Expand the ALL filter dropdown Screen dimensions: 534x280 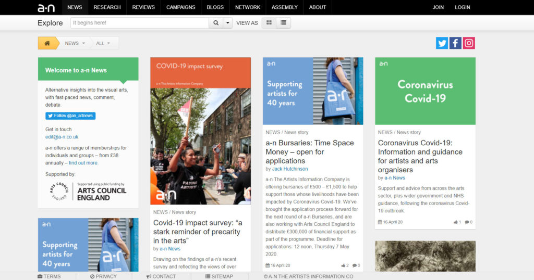pyautogui.click(x=103, y=43)
